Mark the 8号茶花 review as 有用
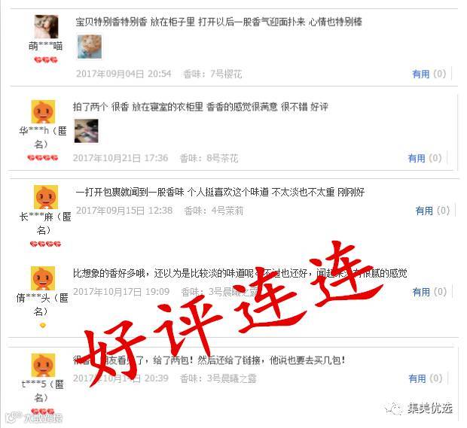 [417, 158]
